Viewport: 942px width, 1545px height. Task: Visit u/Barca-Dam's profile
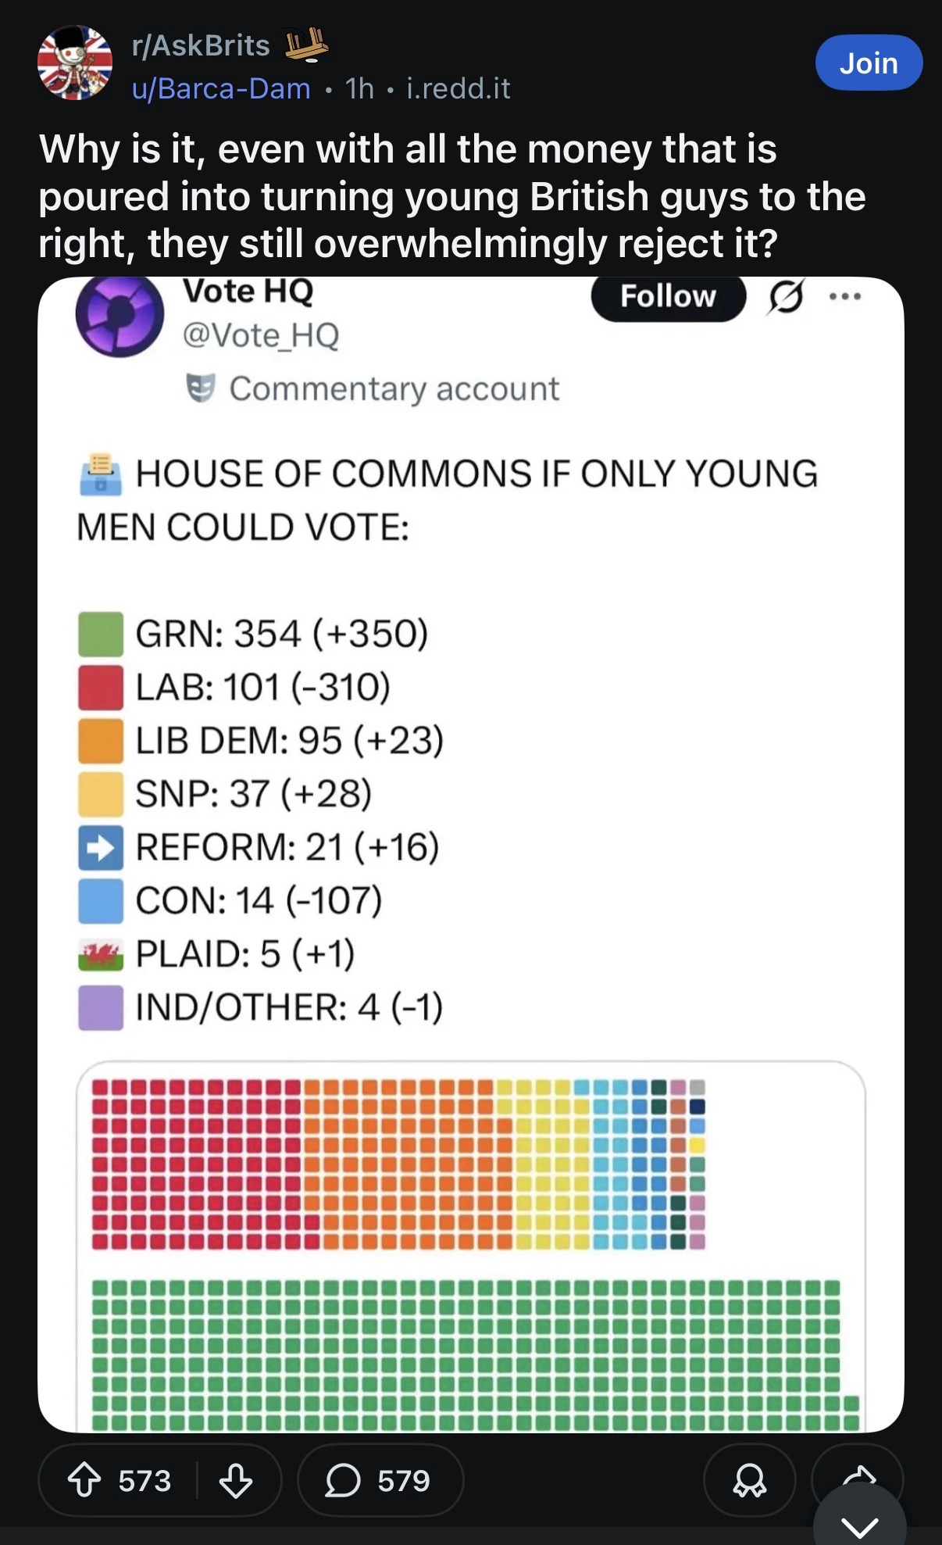point(222,88)
